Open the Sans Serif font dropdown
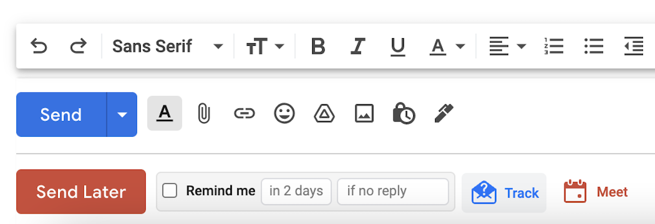Screen dimensions: 655x224 (168, 46)
